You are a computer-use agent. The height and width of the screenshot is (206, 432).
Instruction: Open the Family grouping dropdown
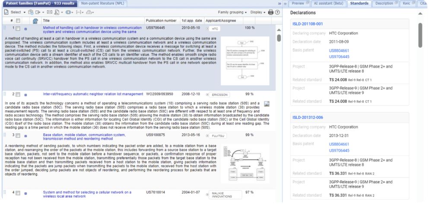pyautogui.click(x=232, y=12)
